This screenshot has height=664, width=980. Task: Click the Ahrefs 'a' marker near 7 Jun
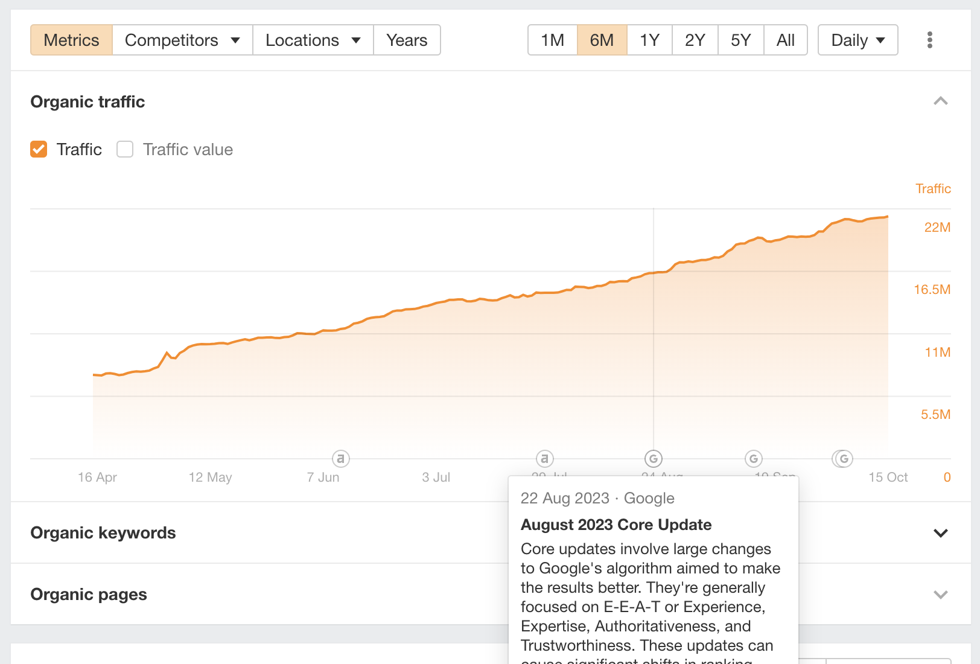point(341,459)
